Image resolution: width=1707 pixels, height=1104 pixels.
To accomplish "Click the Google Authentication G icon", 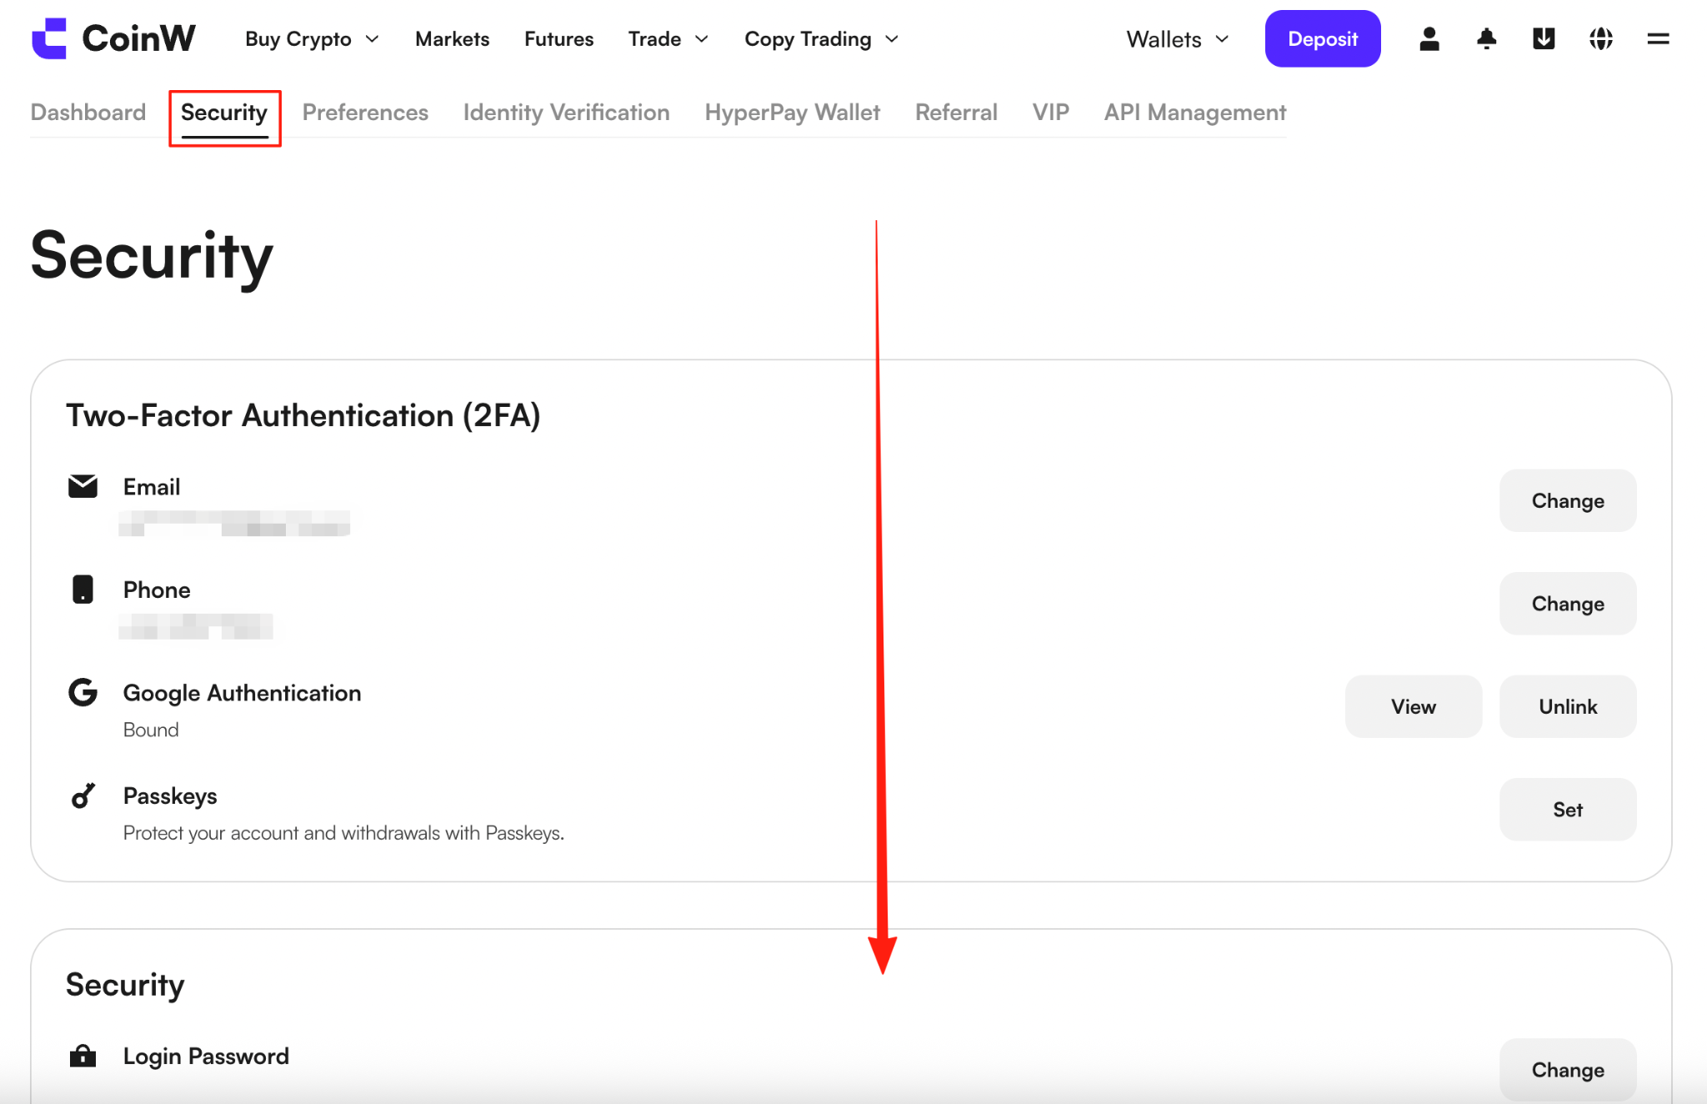I will click(x=83, y=692).
